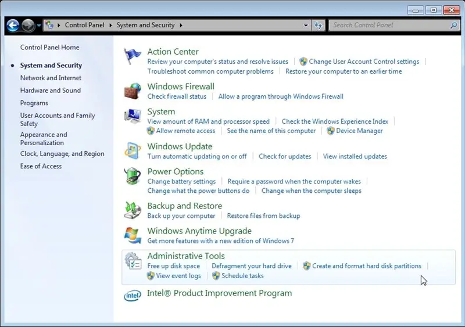465x327 pixels.
Task: Click Restore your computer to an earlier time
Action: [x=344, y=71]
